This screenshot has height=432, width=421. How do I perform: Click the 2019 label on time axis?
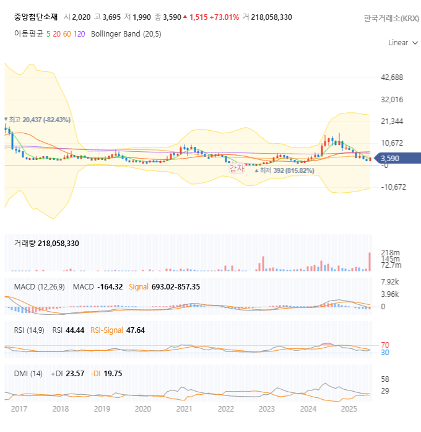102,409
